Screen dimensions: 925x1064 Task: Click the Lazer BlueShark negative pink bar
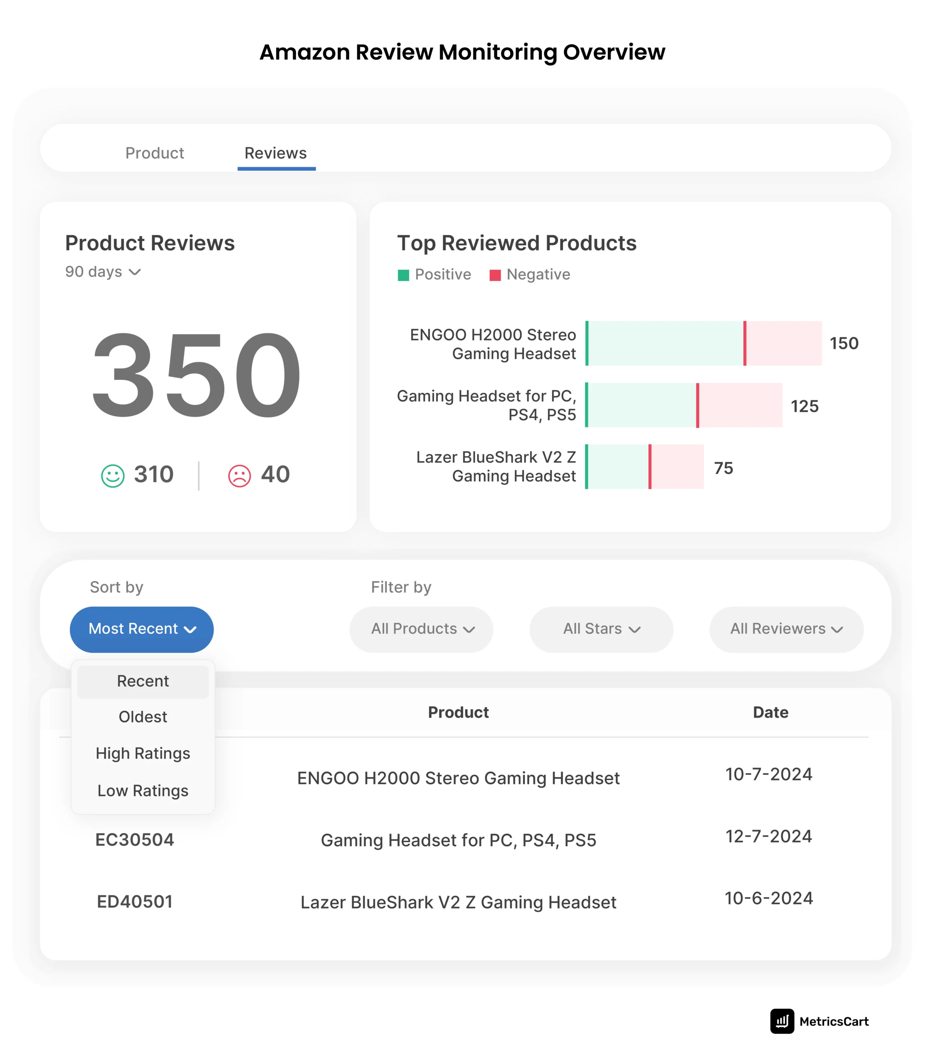tap(677, 466)
